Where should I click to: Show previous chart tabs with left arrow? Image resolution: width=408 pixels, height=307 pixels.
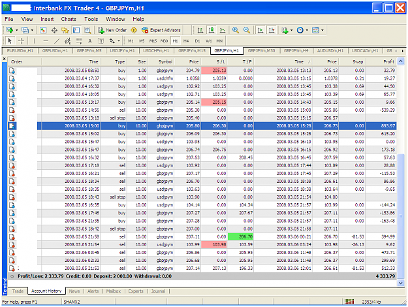point(396,51)
